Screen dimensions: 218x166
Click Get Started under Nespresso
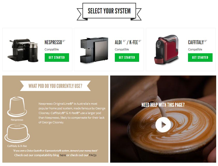57,57
